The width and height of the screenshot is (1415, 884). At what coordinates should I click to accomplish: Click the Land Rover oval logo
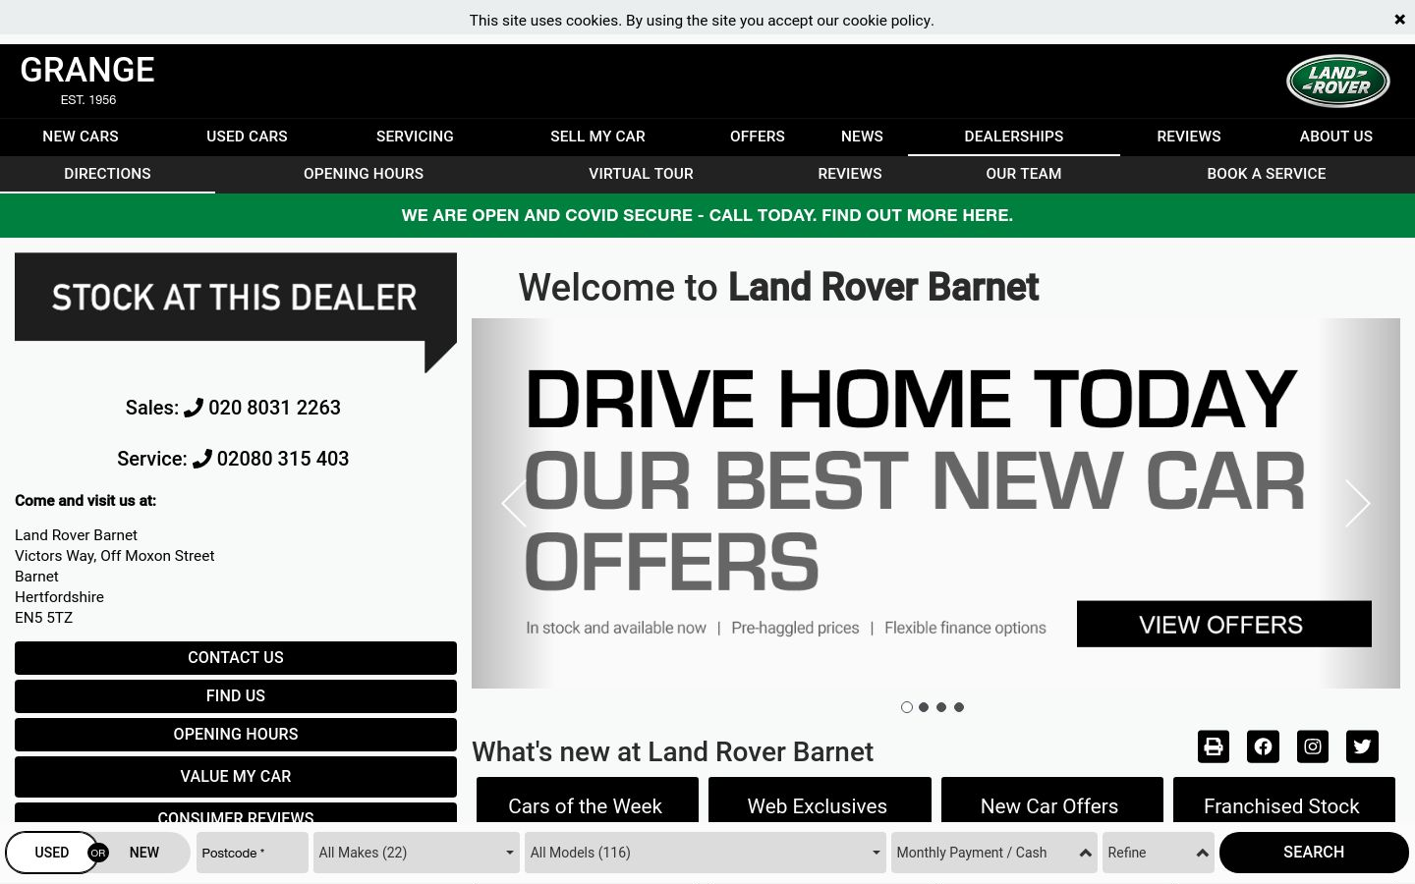(x=1337, y=81)
